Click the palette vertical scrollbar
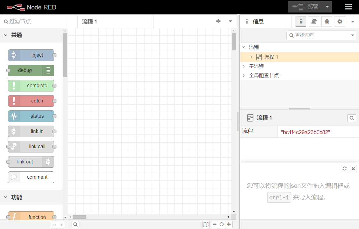The width and height of the screenshot is (359, 229). (65, 55)
